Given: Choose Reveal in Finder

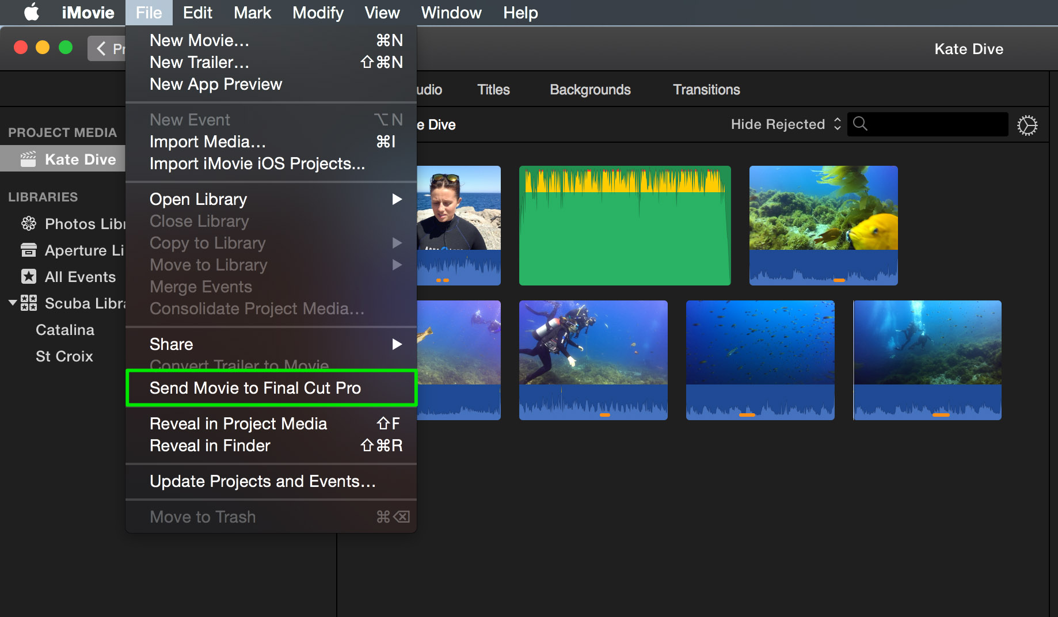Looking at the screenshot, I should click(x=271, y=445).
